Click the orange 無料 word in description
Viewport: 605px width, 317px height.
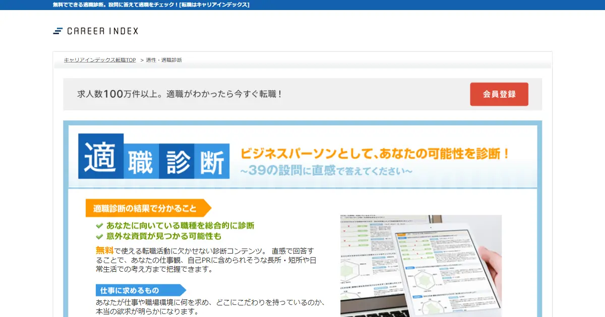[x=105, y=250]
